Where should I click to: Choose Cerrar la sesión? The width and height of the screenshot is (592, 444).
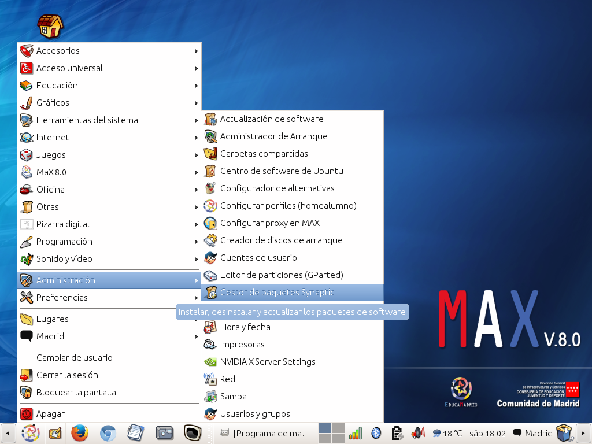click(67, 375)
